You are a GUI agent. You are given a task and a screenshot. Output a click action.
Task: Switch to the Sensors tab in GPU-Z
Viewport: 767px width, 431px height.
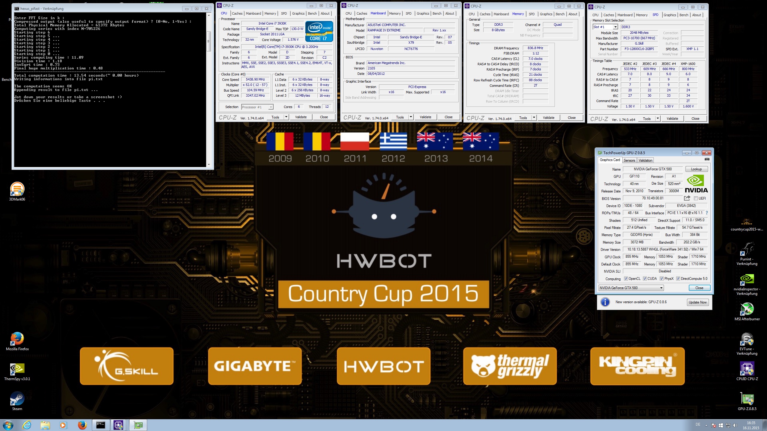click(x=629, y=160)
